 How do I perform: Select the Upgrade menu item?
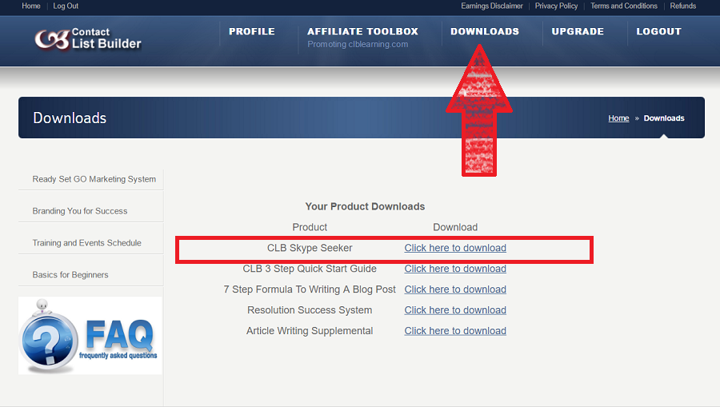click(x=578, y=32)
